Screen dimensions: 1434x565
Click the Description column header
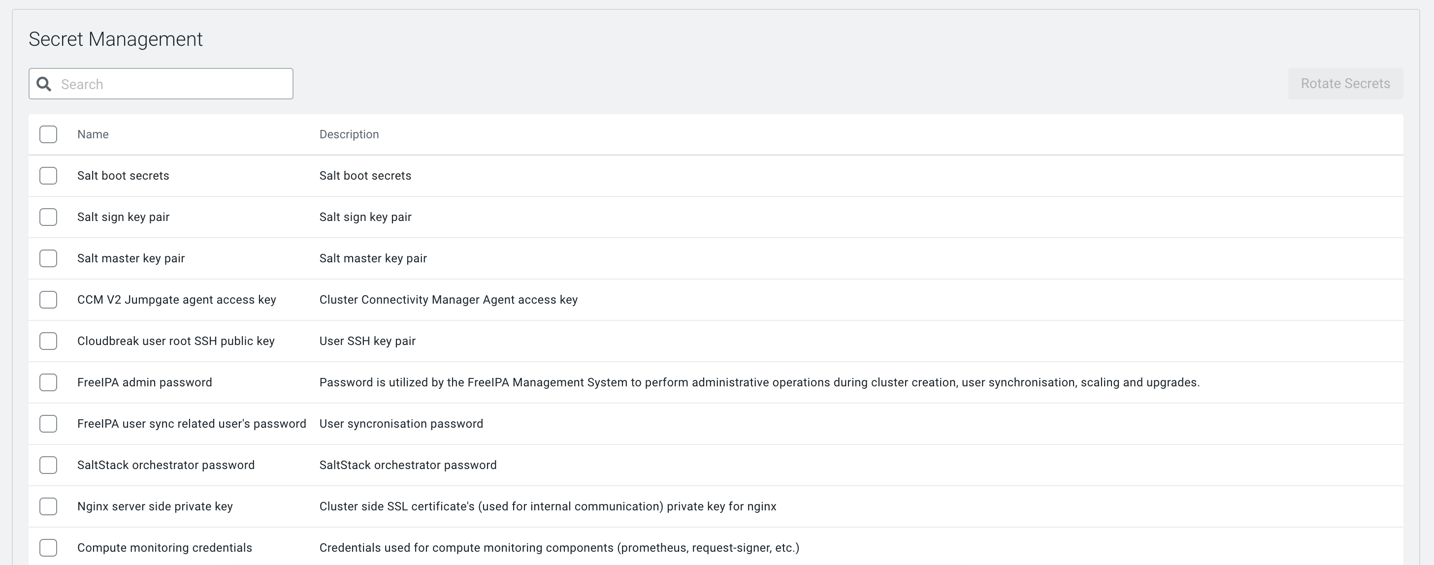(349, 134)
